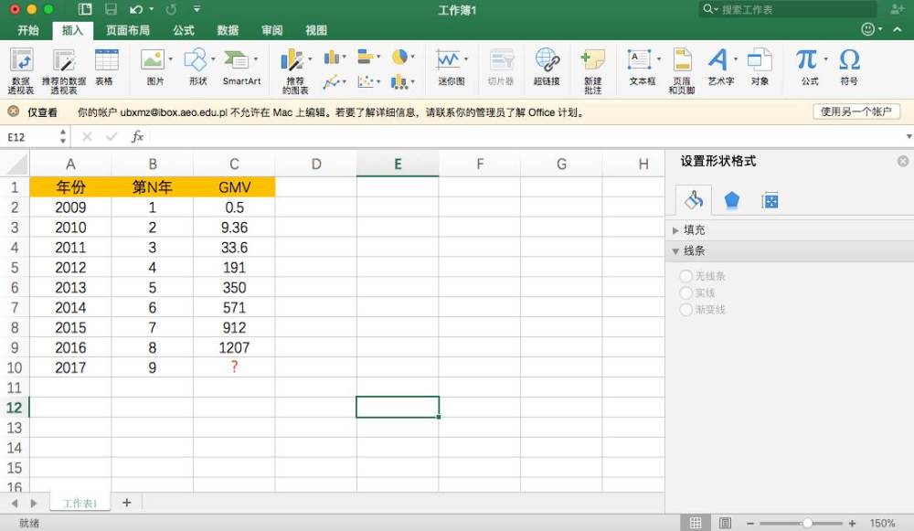Switch to the 开始 ribbon tab
Image resolution: width=914 pixels, height=531 pixels.
point(27,29)
